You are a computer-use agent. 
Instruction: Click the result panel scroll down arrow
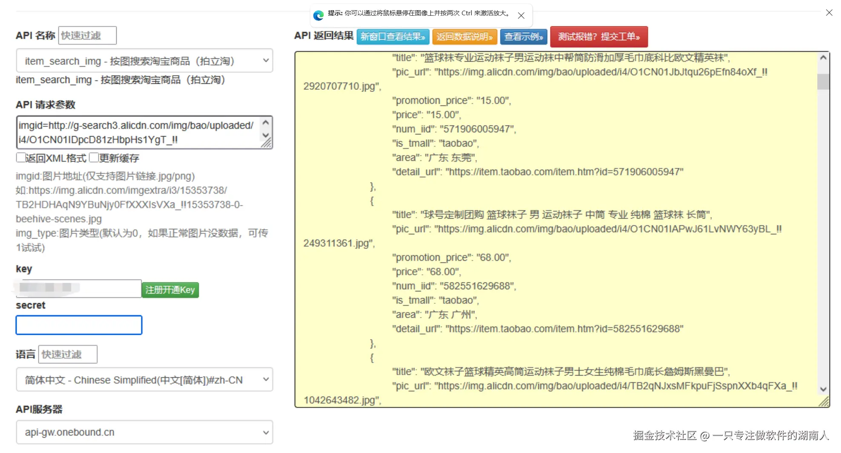tap(823, 389)
